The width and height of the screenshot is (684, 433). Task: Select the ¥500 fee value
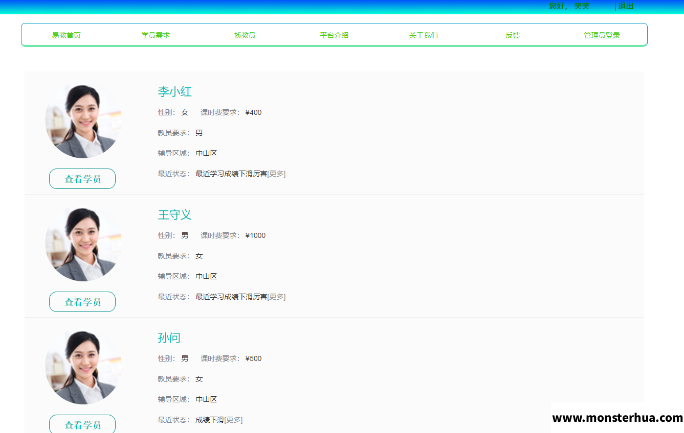tap(253, 358)
